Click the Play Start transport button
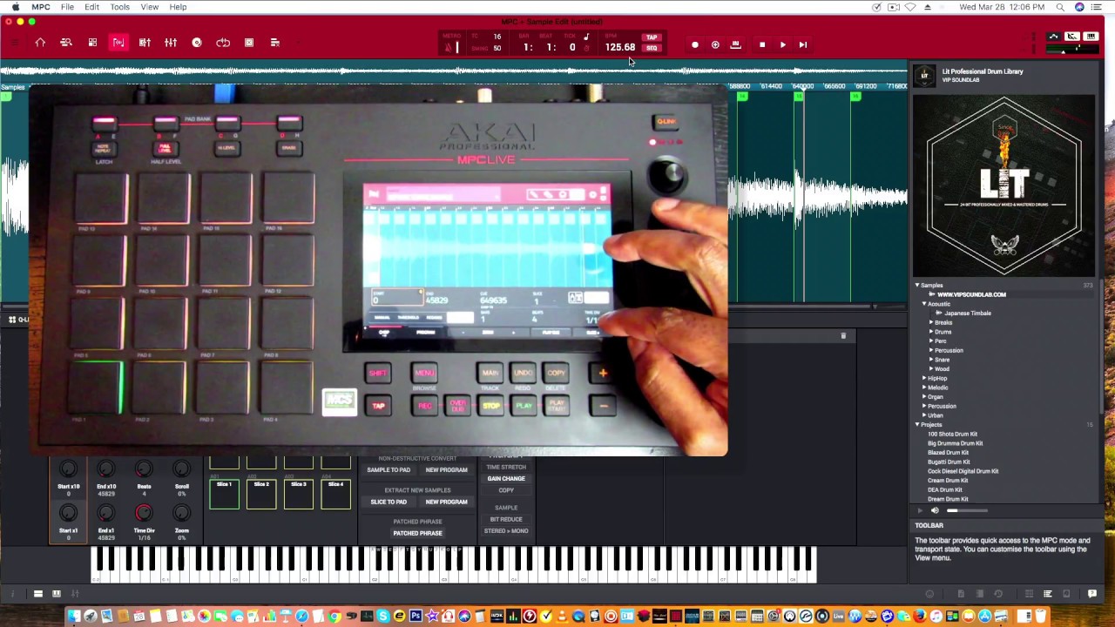This screenshot has height=627, width=1115. tap(803, 44)
